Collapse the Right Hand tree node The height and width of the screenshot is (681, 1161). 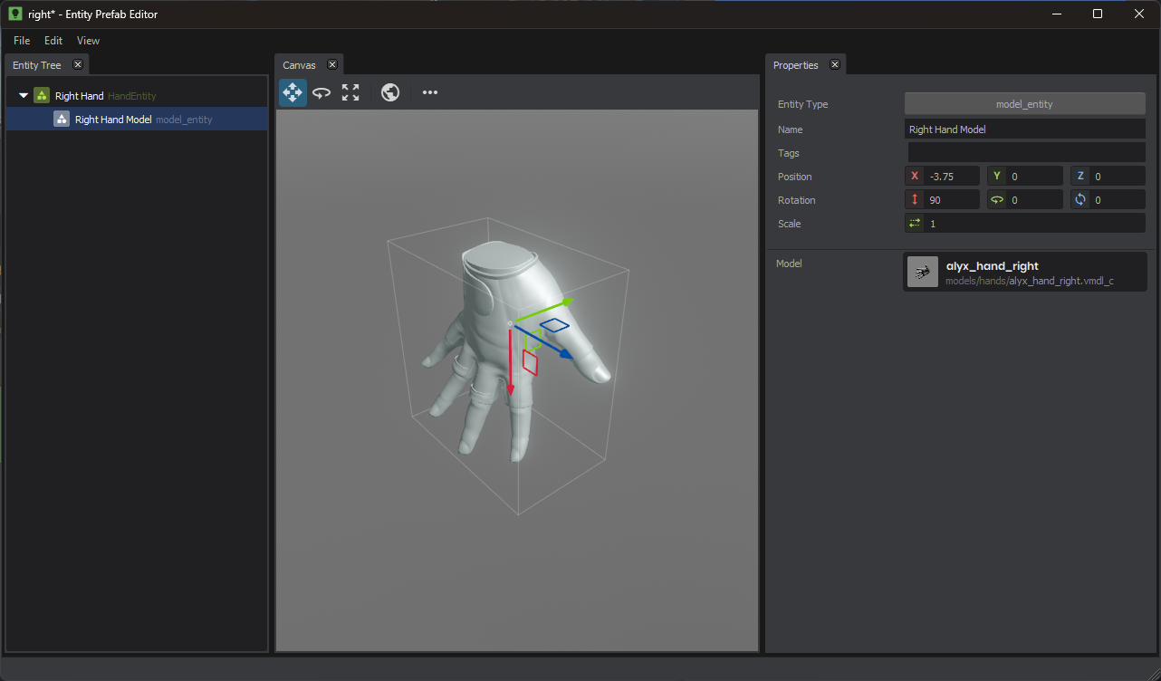click(23, 94)
